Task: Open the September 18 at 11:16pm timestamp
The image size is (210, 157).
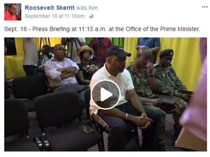Action: tap(54, 16)
